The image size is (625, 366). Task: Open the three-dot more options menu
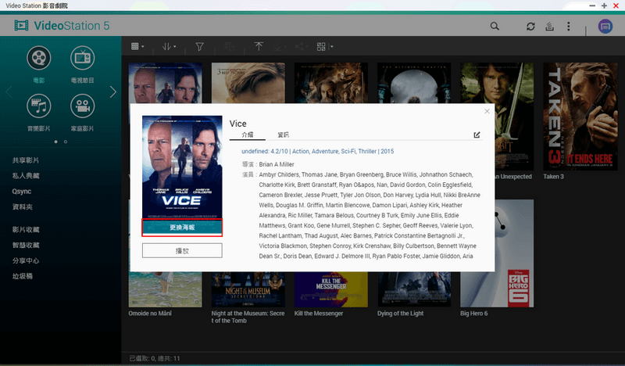pyautogui.click(x=569, y=27)
